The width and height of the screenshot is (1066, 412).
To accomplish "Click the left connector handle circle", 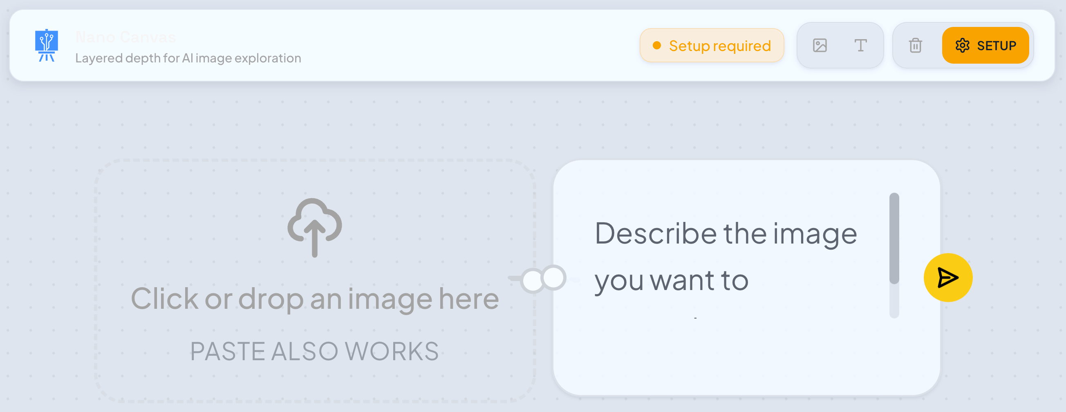I will click(x=533, y=280).
